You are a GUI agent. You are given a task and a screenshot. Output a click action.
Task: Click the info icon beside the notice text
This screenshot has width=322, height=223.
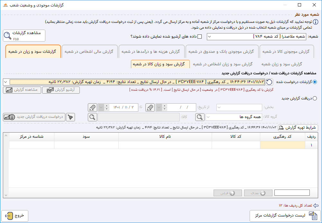(x=316, y=22)
